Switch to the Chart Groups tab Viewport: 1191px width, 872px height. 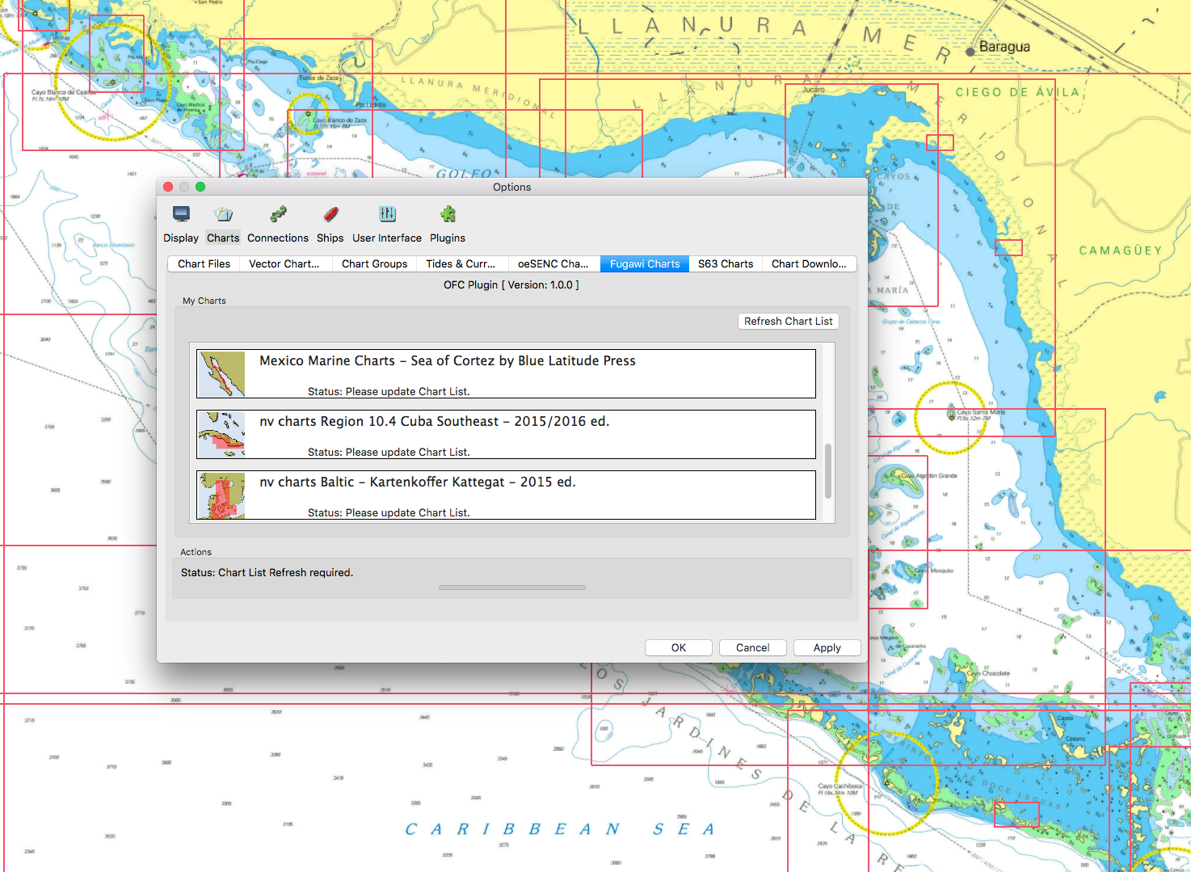(375, 263)
